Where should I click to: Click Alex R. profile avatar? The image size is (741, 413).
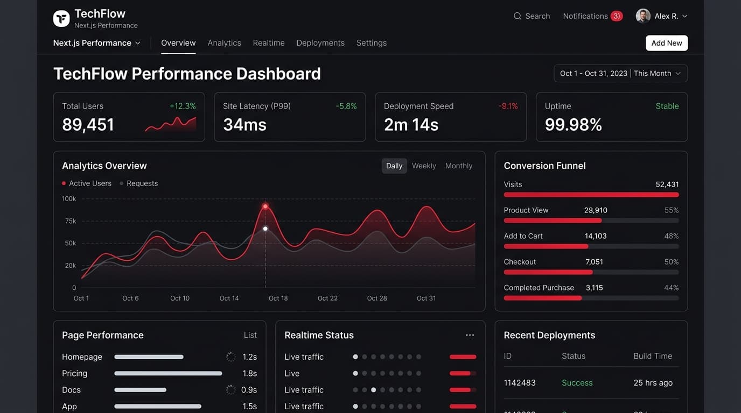click(643, 16)
